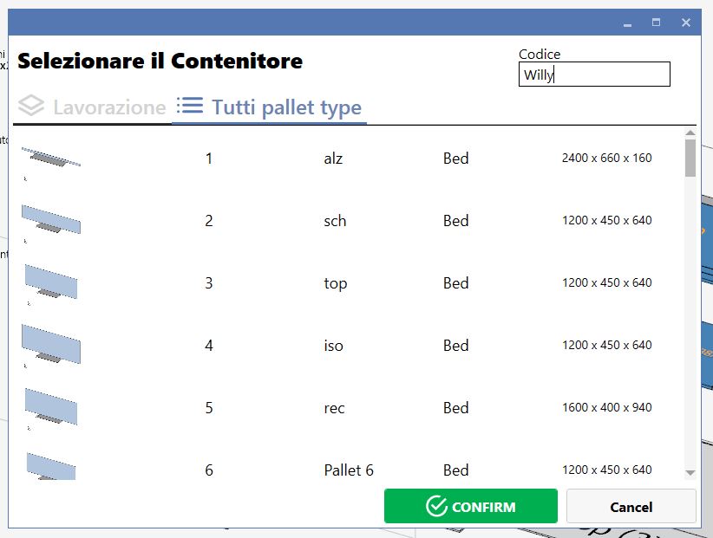Click number 5 in the rec row
The width and height of the screenshot is (713, 538).
[x=209, y=408]
